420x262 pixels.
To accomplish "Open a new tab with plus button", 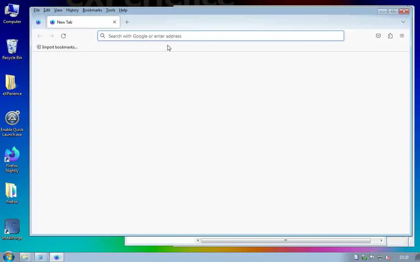I will (x=127, y=22).
